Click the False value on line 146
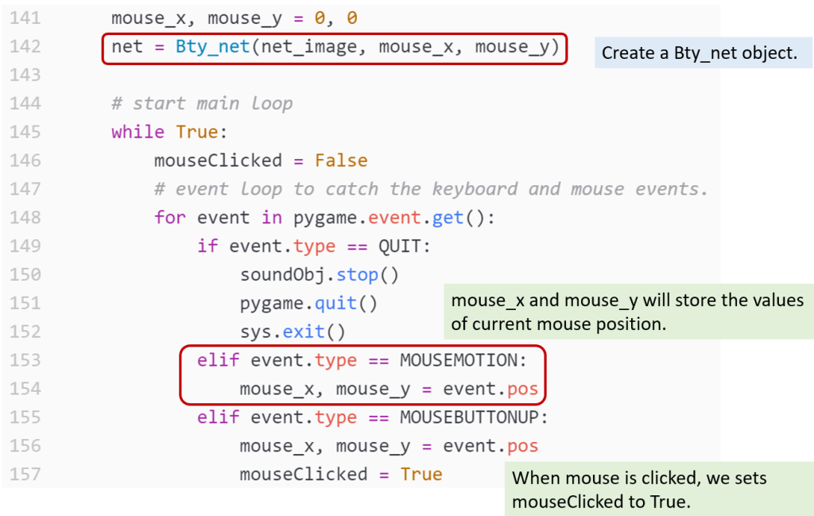Screen dimensions: 814x516 point(341,161)
